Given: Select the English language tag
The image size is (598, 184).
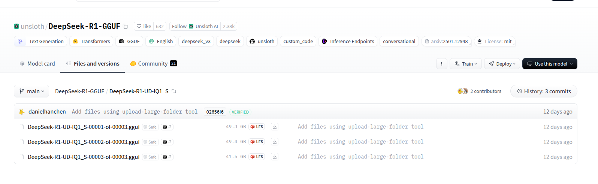Looking at the screenshot, I should click(x=161, y=41).
